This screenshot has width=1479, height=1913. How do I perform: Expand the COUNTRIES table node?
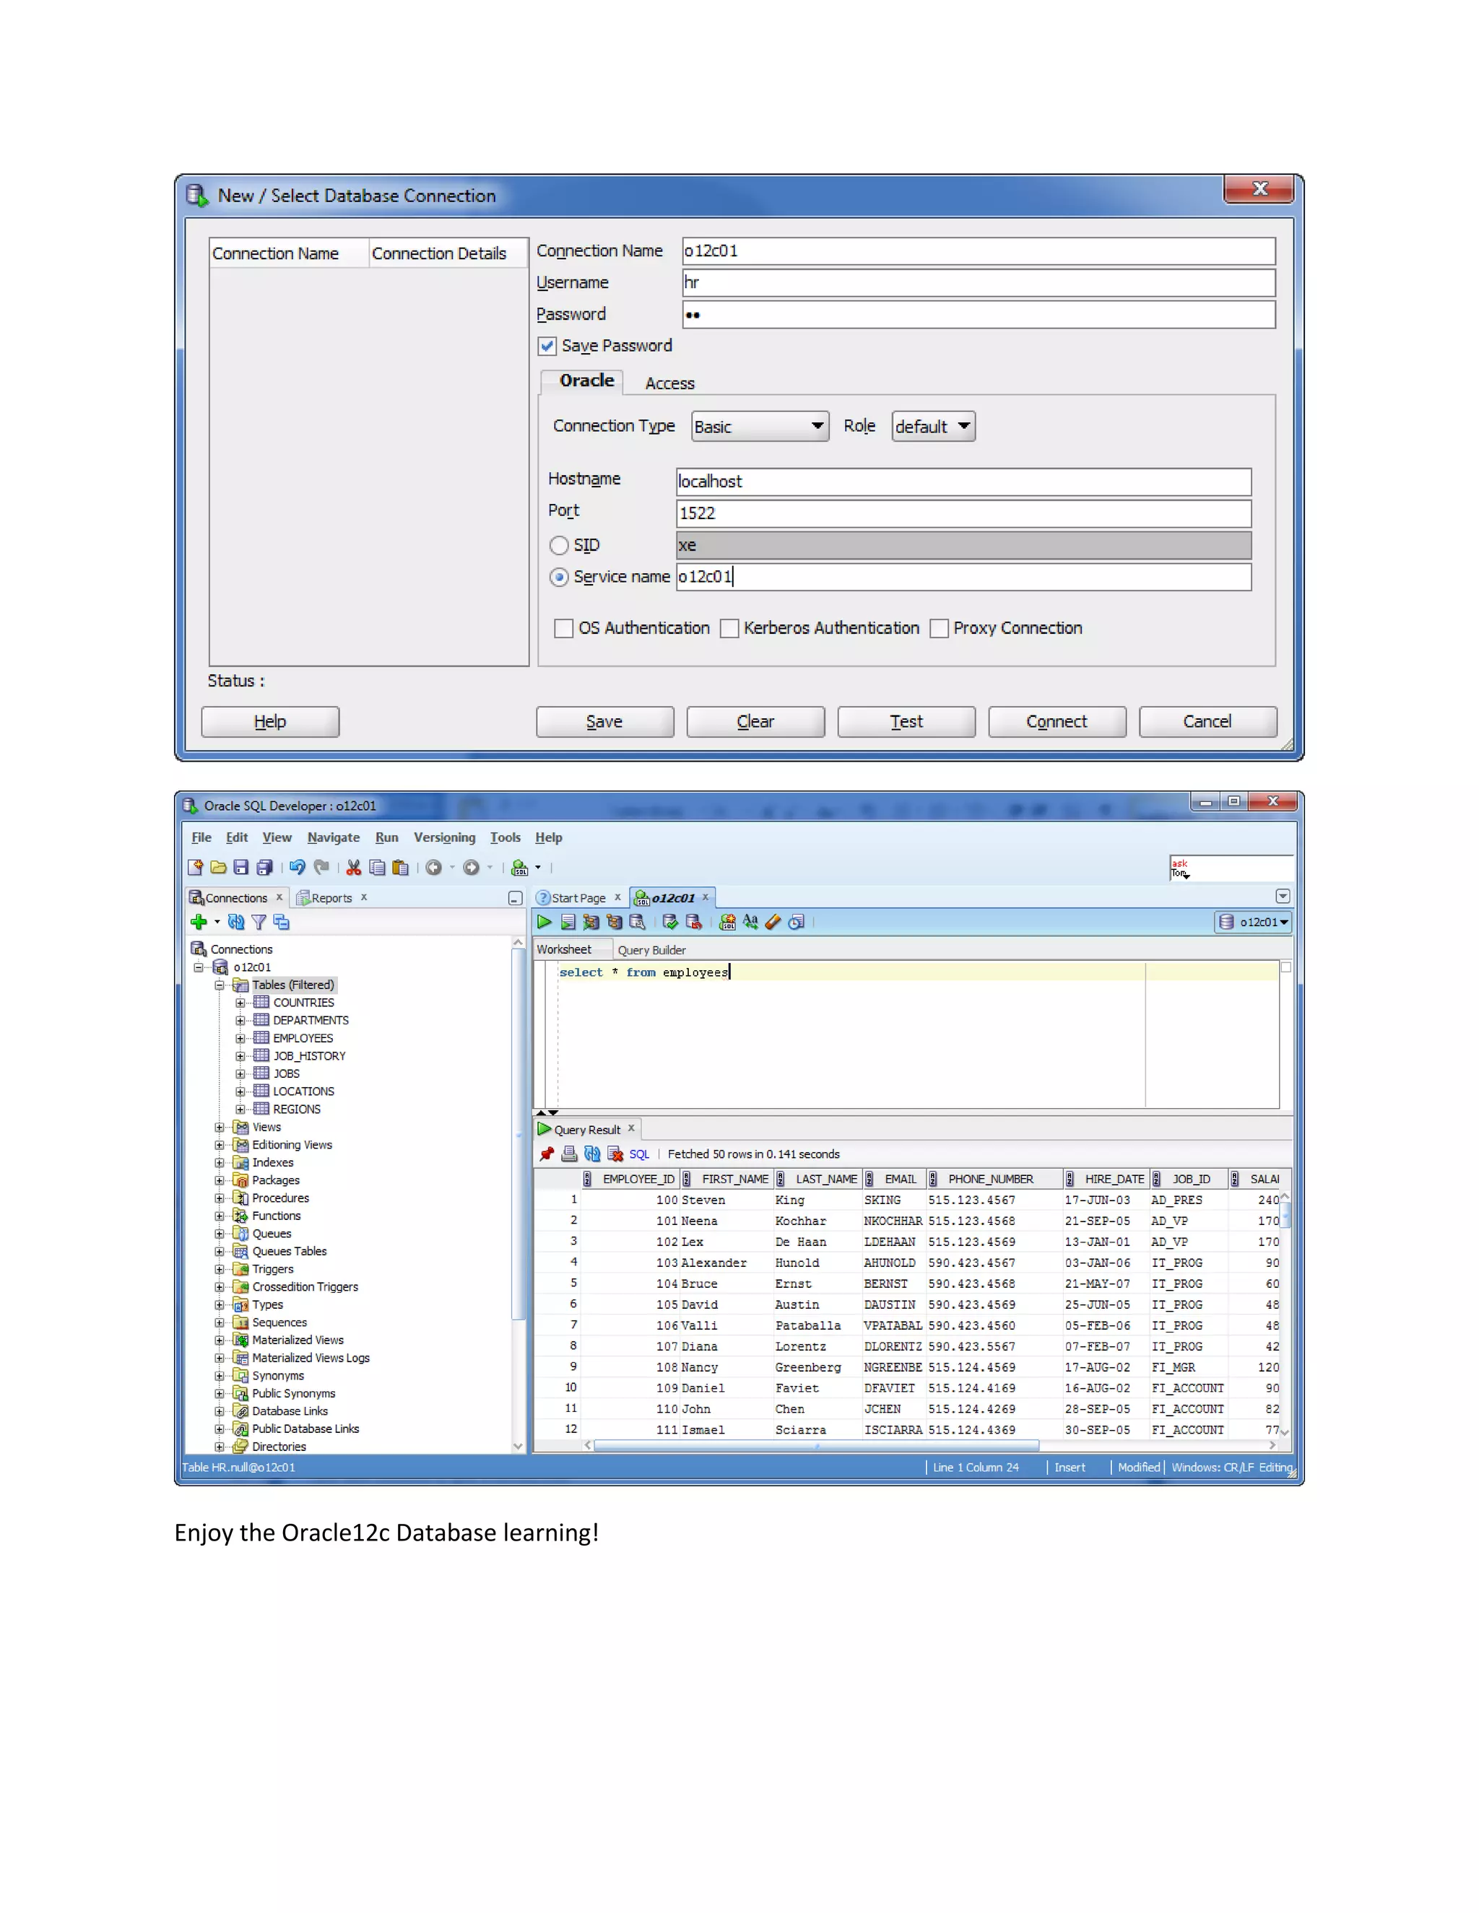[240, 1003]
